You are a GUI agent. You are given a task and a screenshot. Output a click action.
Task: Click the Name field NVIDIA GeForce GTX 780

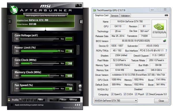point(130,22)
